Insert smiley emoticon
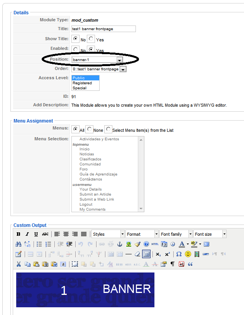The width and height of the screenshot is (244, 315). [188, 254]
